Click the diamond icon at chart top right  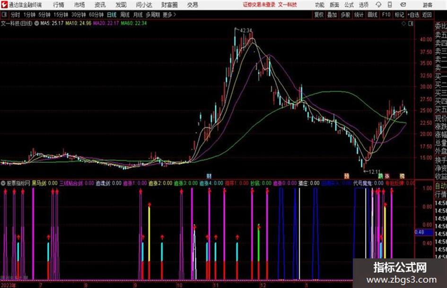[403, 24]
